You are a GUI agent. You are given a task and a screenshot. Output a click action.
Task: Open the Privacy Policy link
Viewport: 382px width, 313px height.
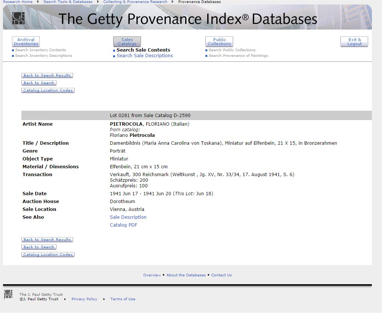click(84, 299)
